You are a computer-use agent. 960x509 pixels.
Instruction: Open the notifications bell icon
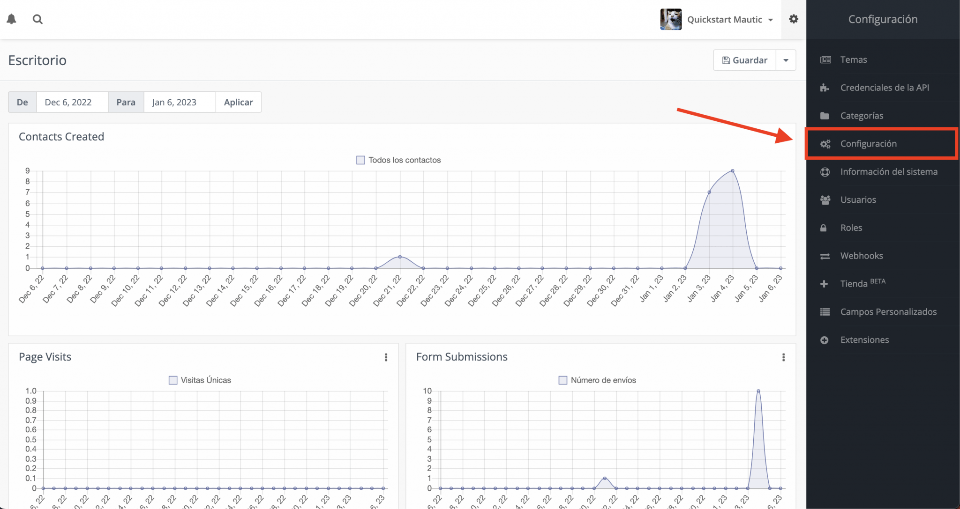(12, 19)
